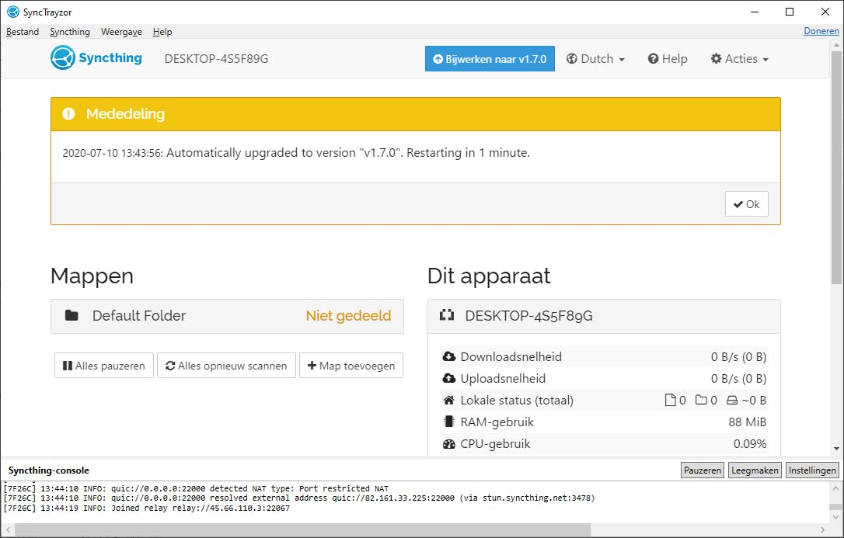Screen dimensions: 844x538
Task: Click the detected NAT type console line
Action: [x=196, y=488]
